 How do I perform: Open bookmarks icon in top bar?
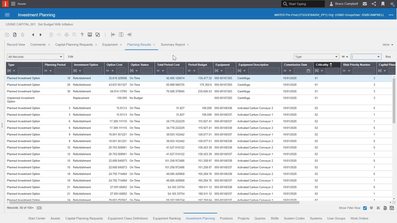click(383, 4)
